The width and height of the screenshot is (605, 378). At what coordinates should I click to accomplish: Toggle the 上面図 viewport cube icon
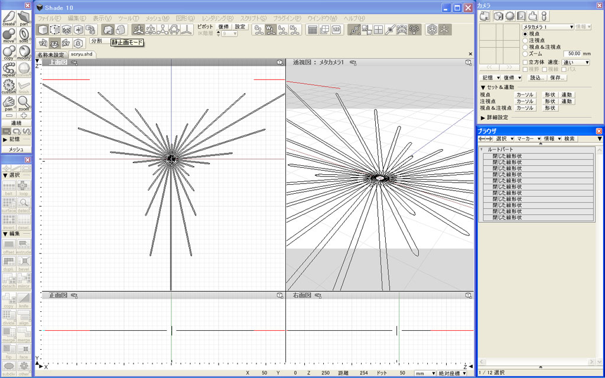pyautogui.click(x=280, y=63)
